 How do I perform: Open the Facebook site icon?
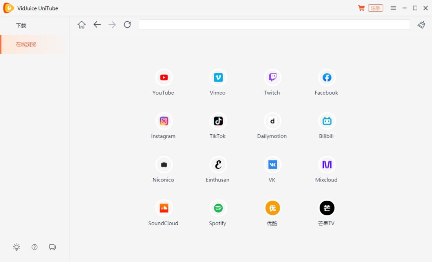(x=327, y=77)
